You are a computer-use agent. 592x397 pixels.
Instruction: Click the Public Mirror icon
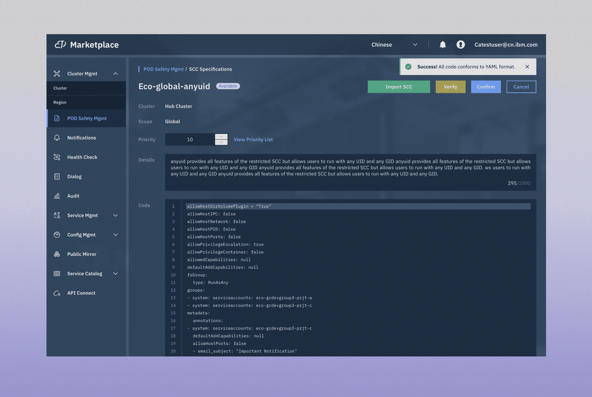(57, 254)
